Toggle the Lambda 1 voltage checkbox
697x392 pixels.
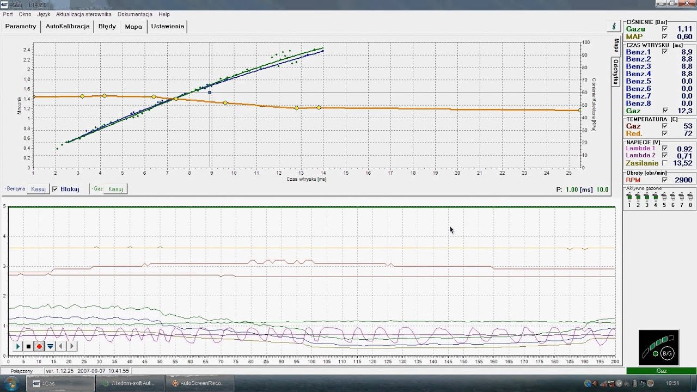[664, 148]
